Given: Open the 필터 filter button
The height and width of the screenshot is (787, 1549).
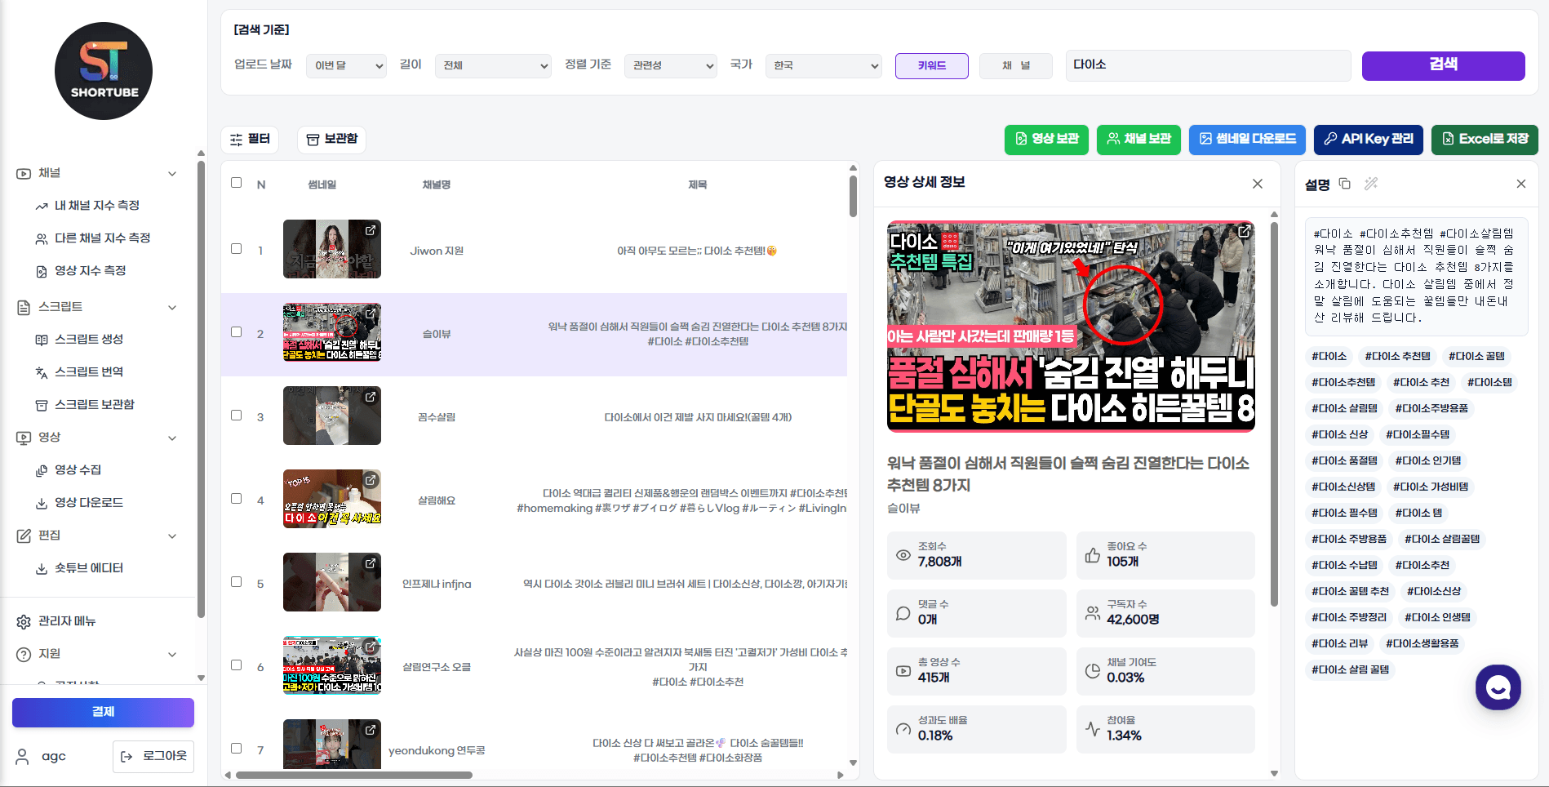Looking at the screenshot, I should tap(250, 140).
